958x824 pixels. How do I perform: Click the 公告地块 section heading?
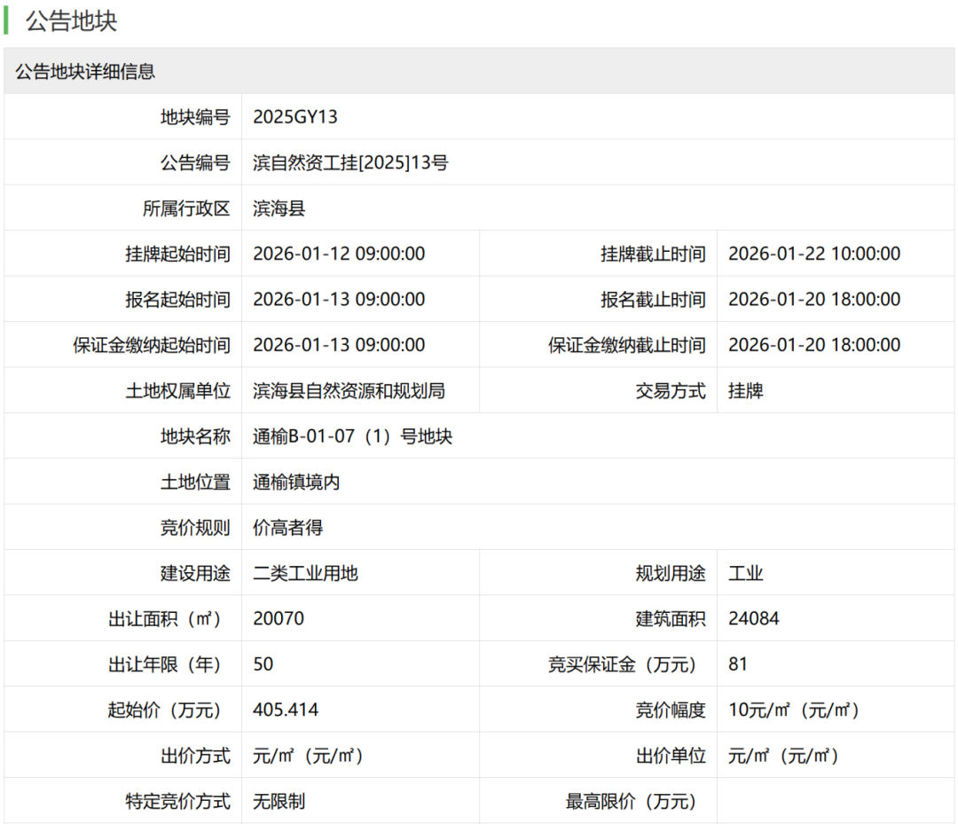(x=71, y=21)
